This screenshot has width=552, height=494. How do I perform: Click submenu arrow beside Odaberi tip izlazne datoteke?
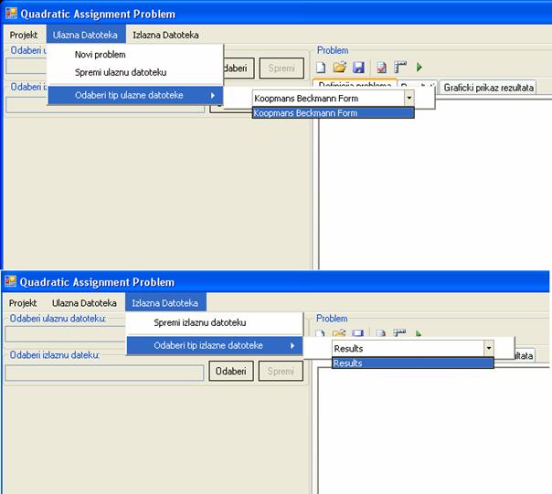[292, 345]
